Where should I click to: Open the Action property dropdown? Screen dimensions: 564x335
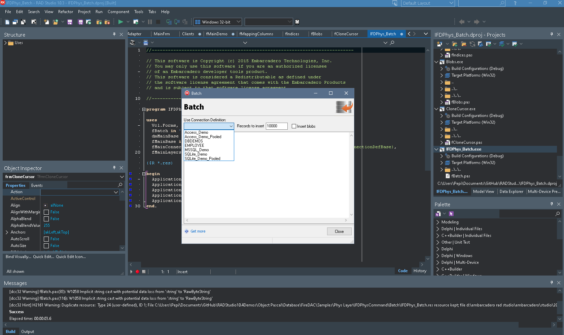click(116, 192)
